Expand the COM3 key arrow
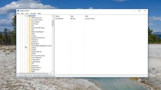 [x=27, y=54]
